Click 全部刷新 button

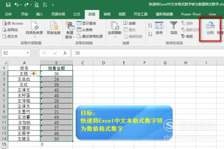click(115, 30)
